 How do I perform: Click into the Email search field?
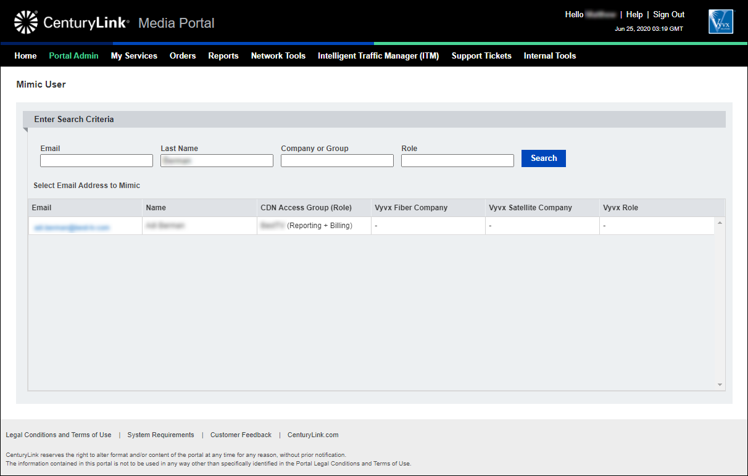96,160
